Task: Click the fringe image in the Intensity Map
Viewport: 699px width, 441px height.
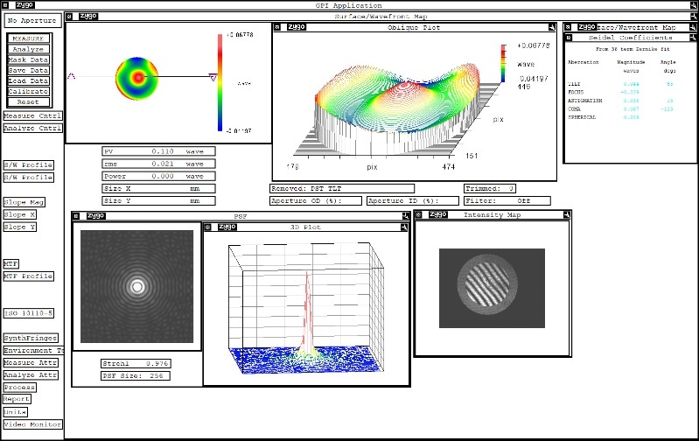Action: 490,283
